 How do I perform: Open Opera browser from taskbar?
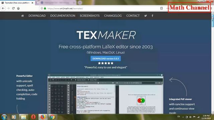[33, 117]
